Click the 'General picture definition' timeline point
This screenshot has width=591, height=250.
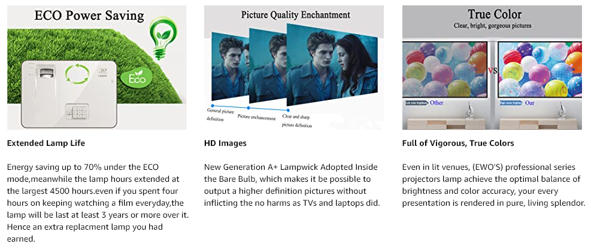(x=213, y=106)
